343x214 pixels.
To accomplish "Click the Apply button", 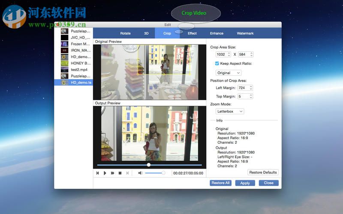I will point(245,183).
